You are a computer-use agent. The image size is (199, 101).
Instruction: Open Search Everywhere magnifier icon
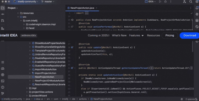pos(191,2)
